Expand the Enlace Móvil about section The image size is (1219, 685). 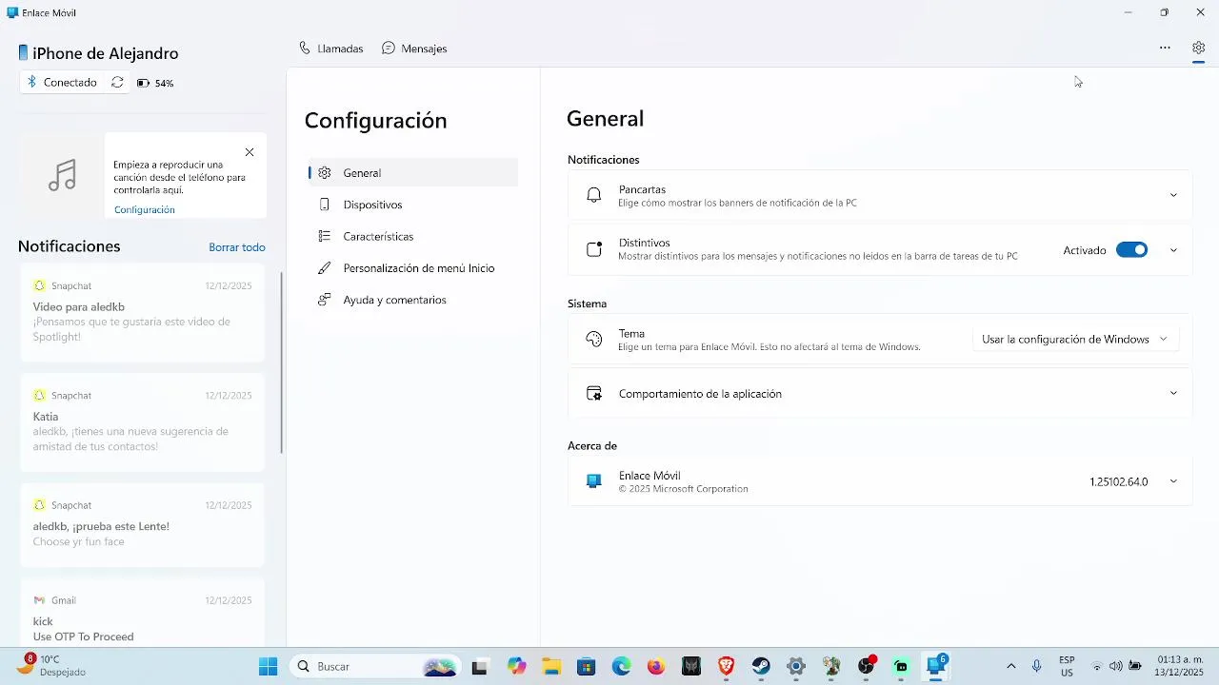pos(1173,481)
